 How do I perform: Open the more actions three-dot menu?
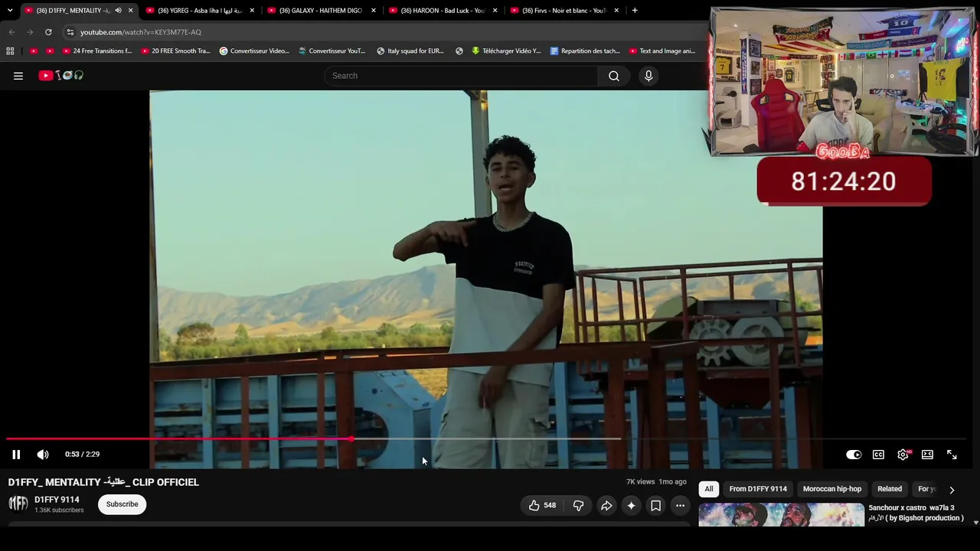tap(680, 505)
